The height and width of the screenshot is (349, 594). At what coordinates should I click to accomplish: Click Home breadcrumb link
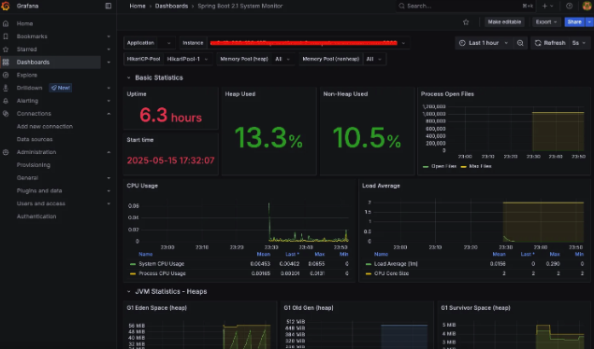point(138,6)
